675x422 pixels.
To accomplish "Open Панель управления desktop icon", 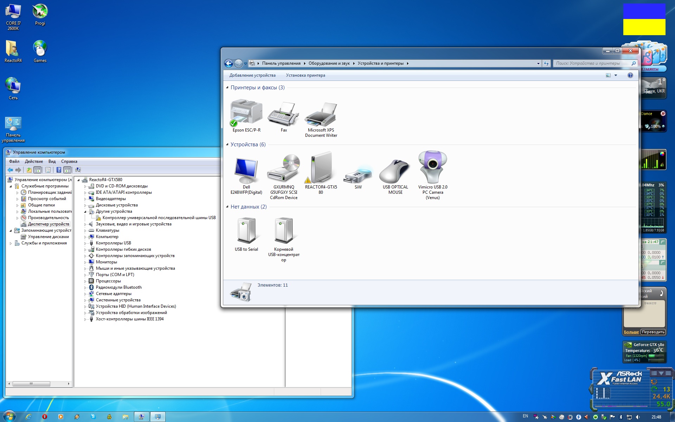I will coord(13,129).
